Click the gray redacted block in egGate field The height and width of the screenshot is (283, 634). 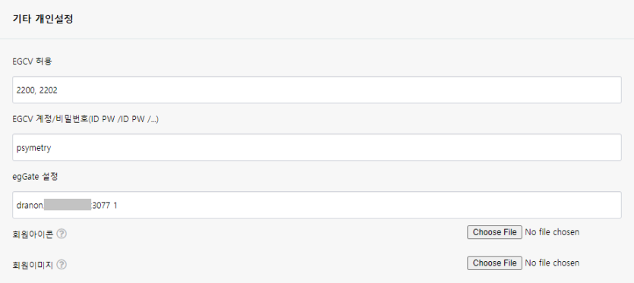tap(68, 205)
